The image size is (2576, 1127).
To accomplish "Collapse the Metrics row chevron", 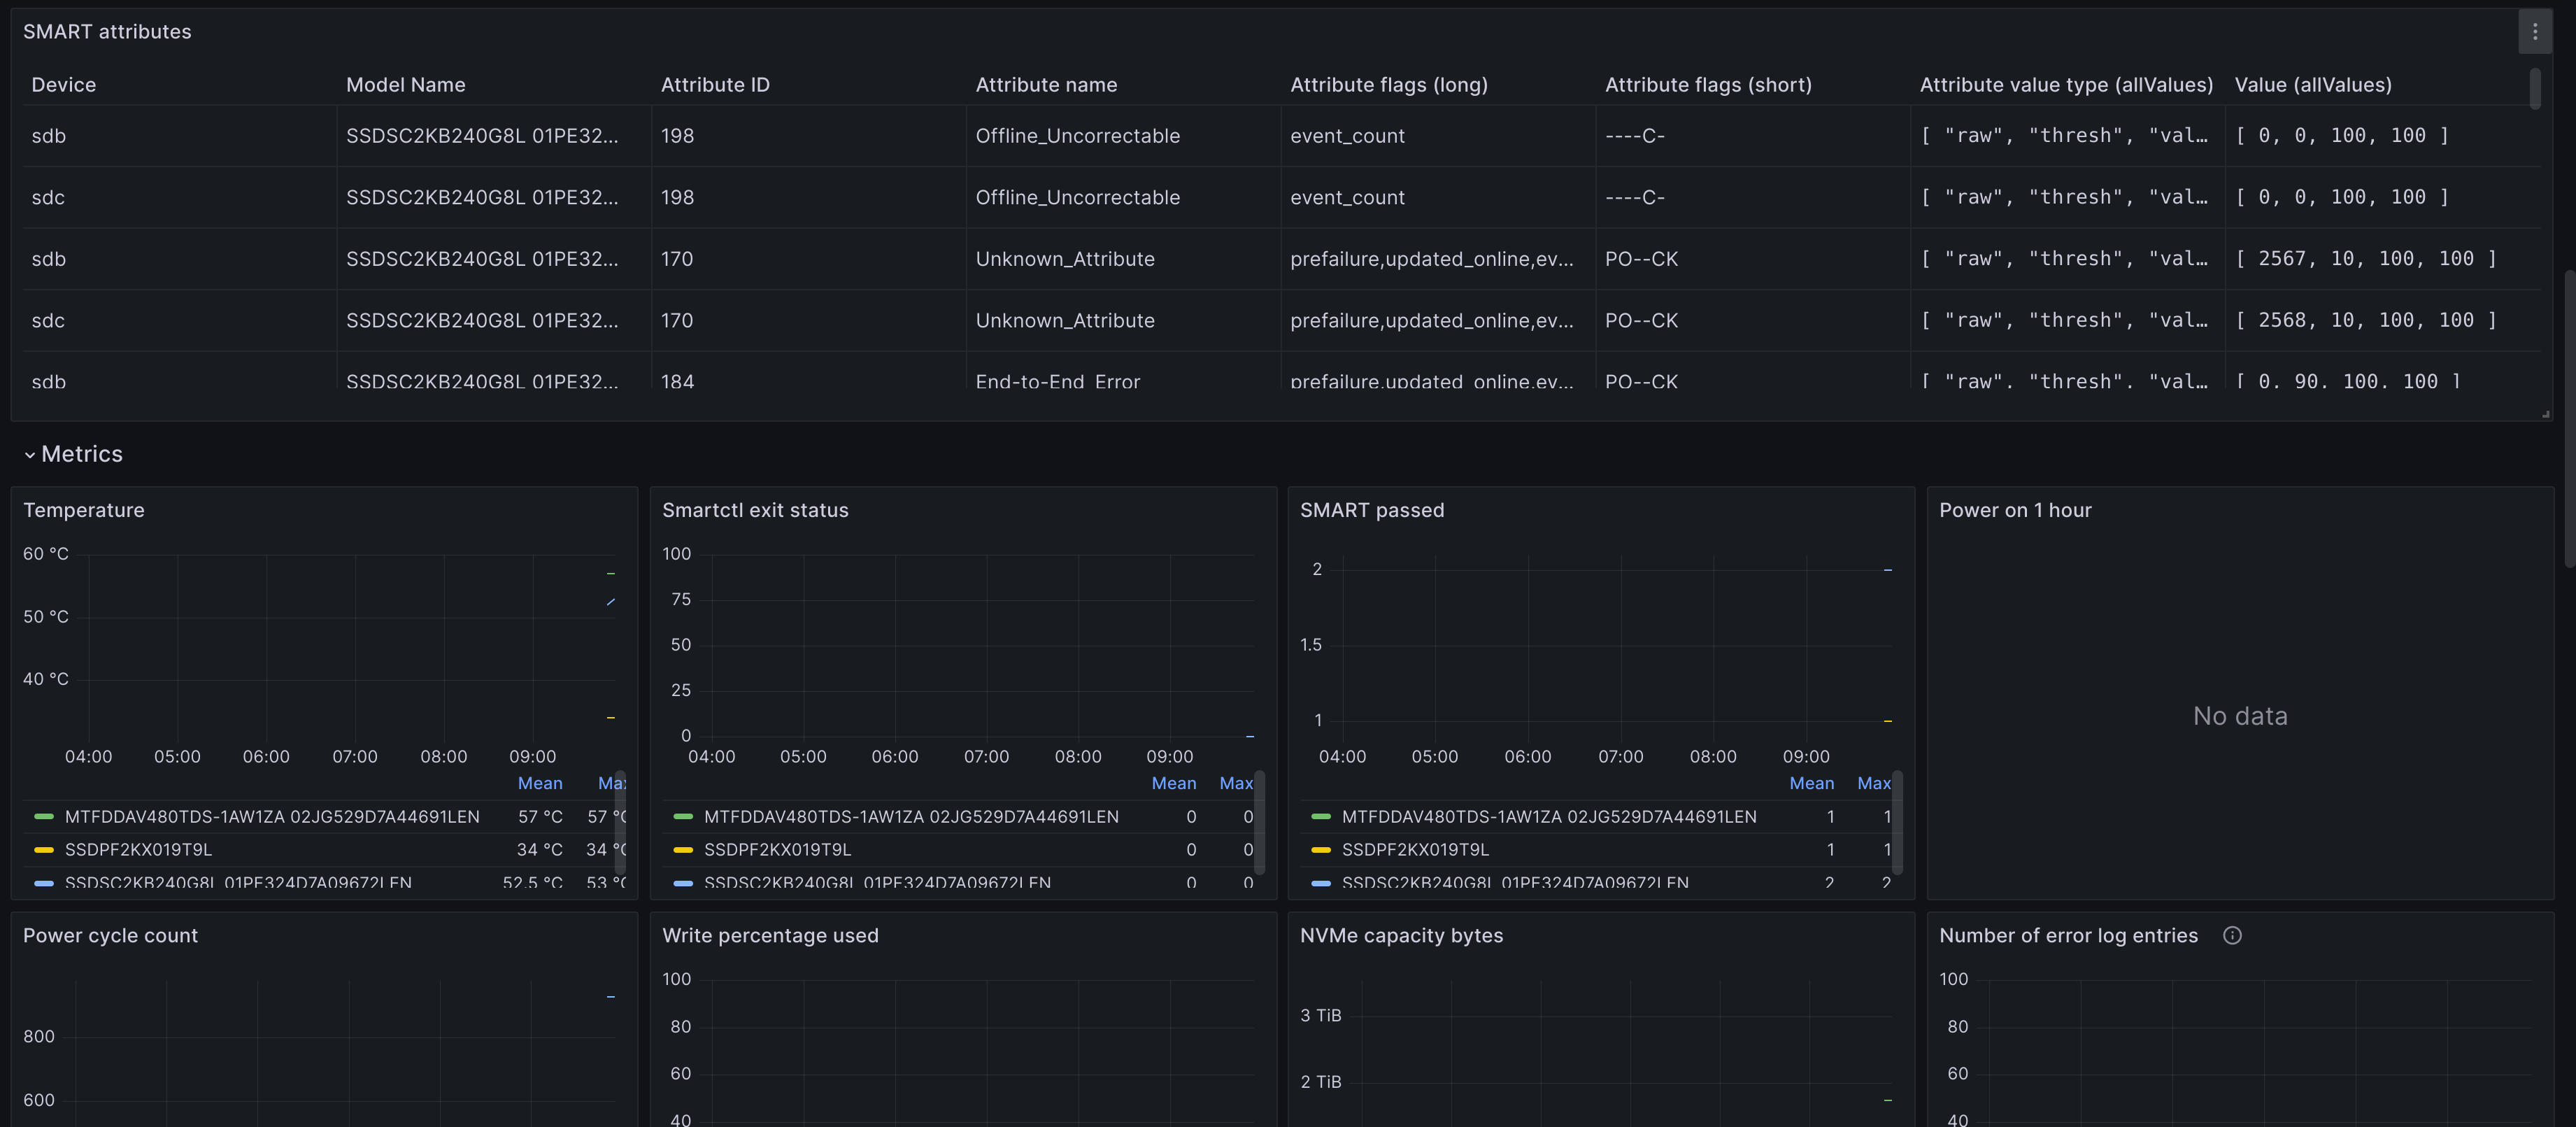I will click(30, 455).
